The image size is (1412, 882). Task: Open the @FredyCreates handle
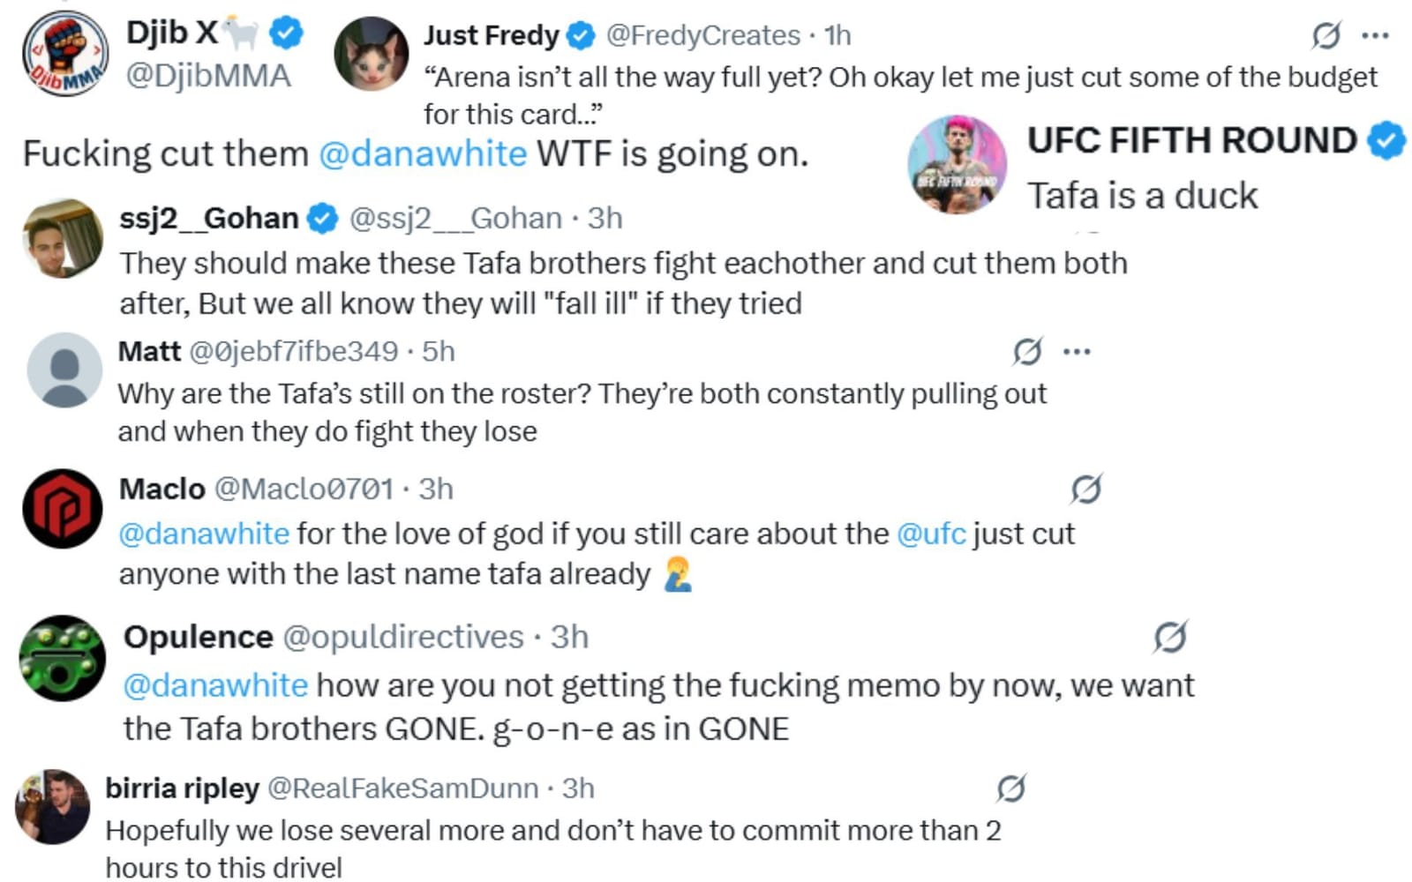click(x=702, y=35)
